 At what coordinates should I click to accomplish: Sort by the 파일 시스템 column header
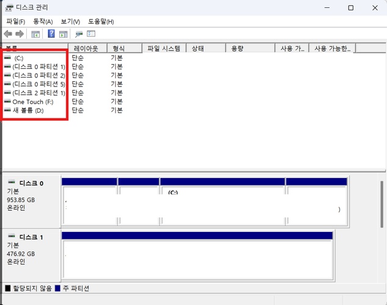[164, 48]
